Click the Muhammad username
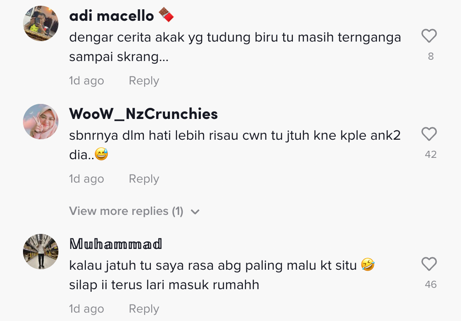Image resolution: width=461 pixels, height=321 pixels. point(115,244)
